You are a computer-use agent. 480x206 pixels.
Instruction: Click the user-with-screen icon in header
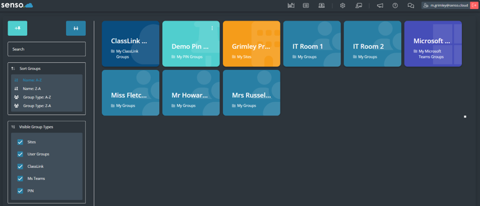(x=359, y=6)
